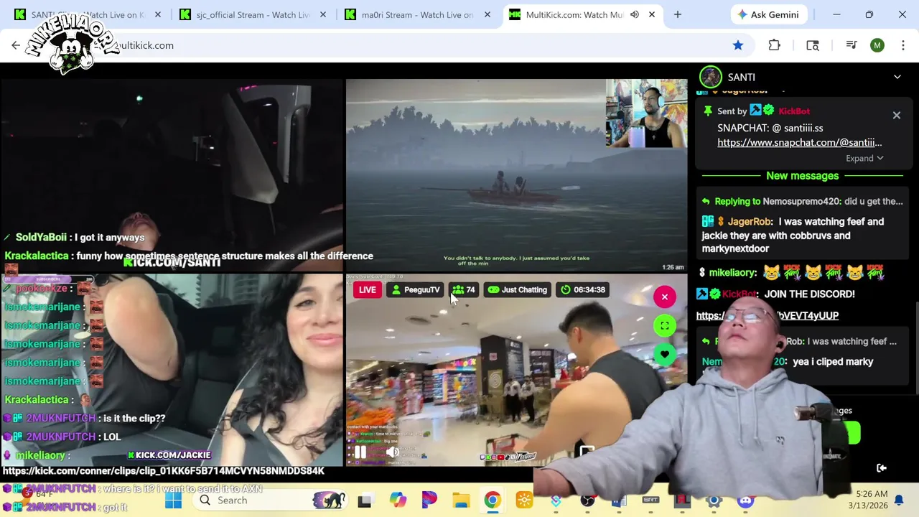Click the KickBot name in pinned message
The height and width of the screenshot is (517, 919).
click(794, 111)
